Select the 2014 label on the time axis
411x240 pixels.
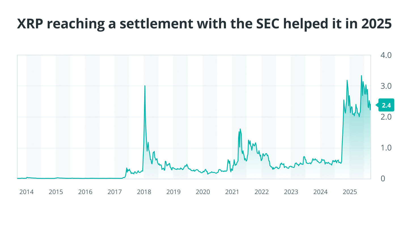[26, 192]
